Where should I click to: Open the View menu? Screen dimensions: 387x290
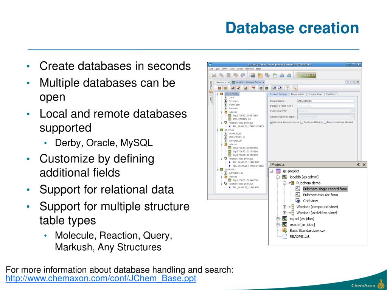225,69
